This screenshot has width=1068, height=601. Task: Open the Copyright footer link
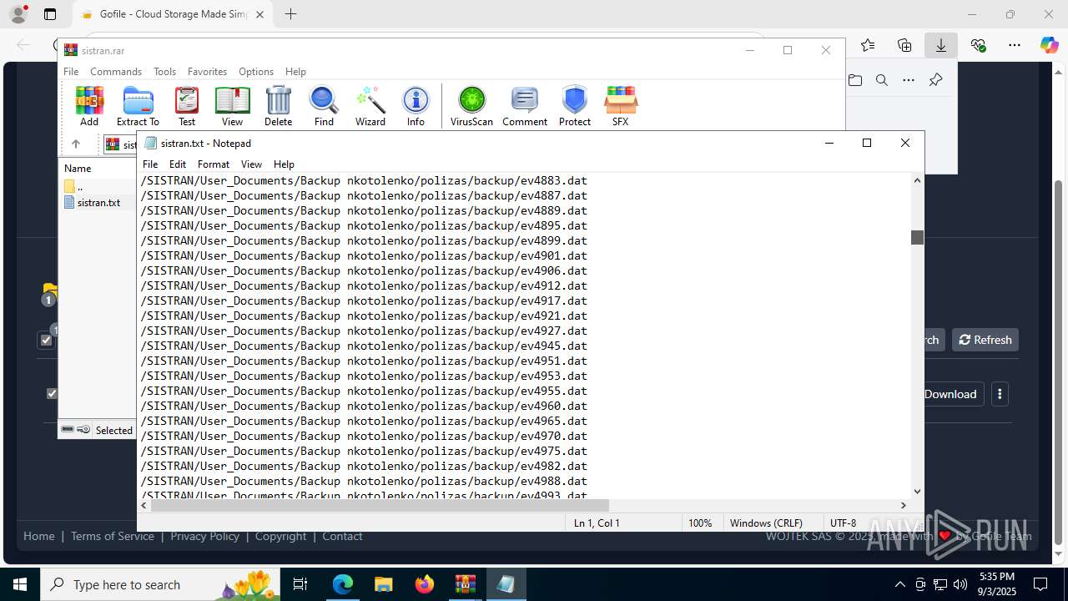(x=281, y=536)
